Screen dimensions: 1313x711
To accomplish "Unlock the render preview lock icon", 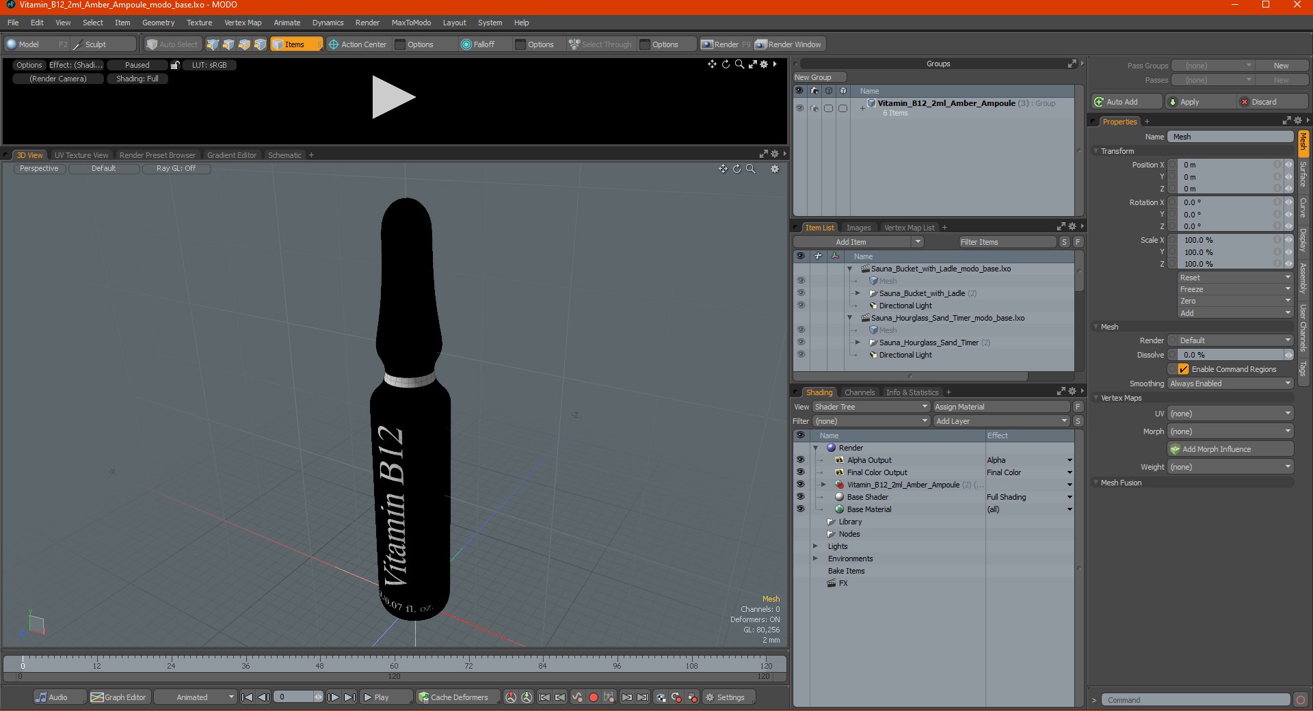I will 175,65.
